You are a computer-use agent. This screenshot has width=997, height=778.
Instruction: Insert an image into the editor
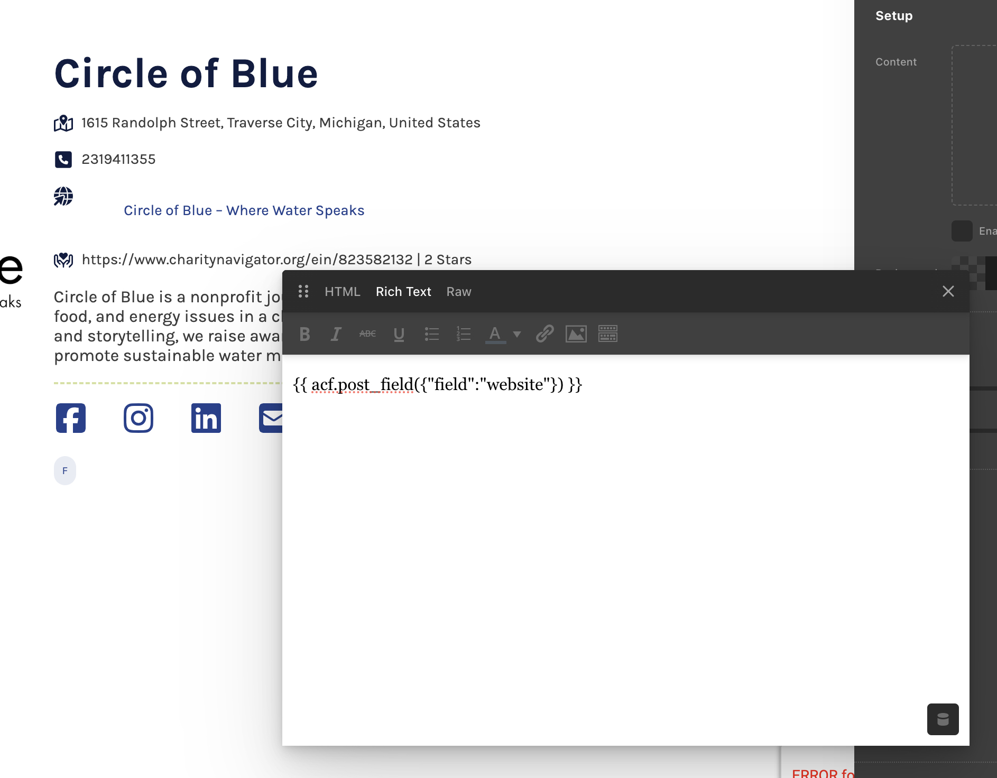pyautogui.click(x=576, y=334)
